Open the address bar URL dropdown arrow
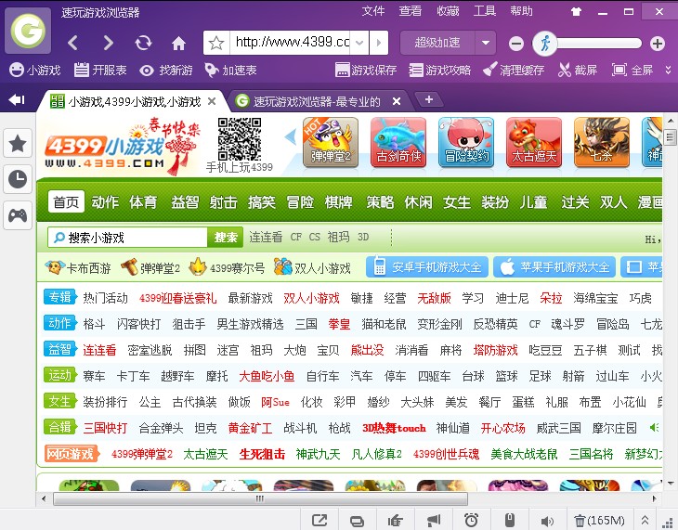The image size is (678, 530). pyautogui.click(x=378, y=43)
